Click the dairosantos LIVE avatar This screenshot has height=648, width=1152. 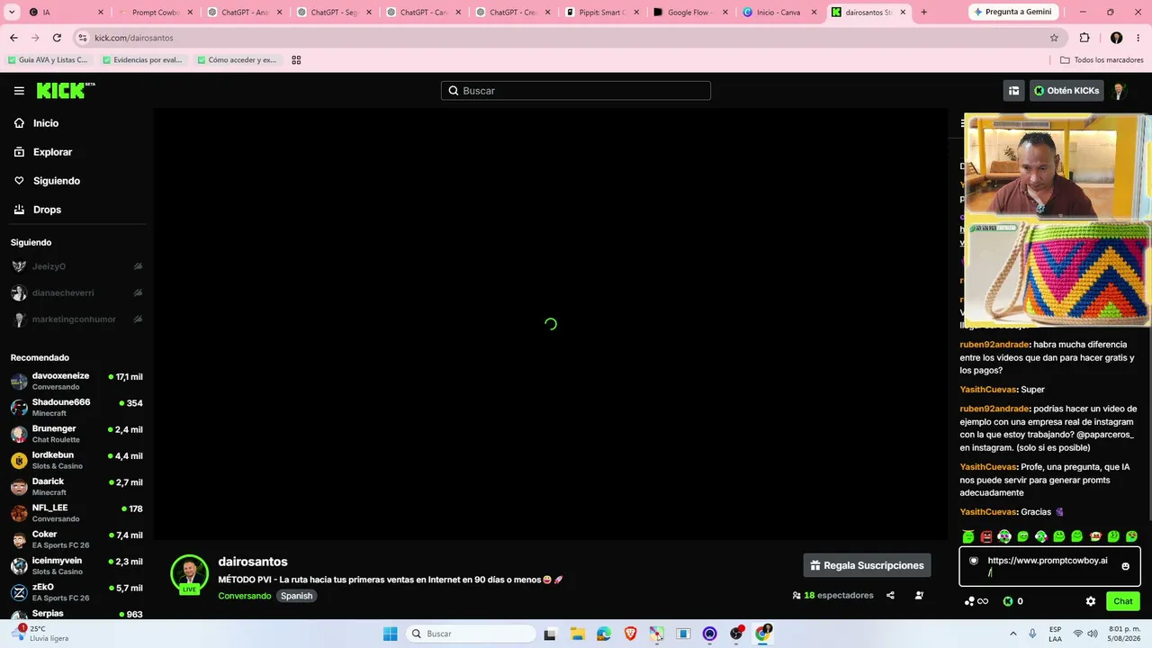click(189, 575)
